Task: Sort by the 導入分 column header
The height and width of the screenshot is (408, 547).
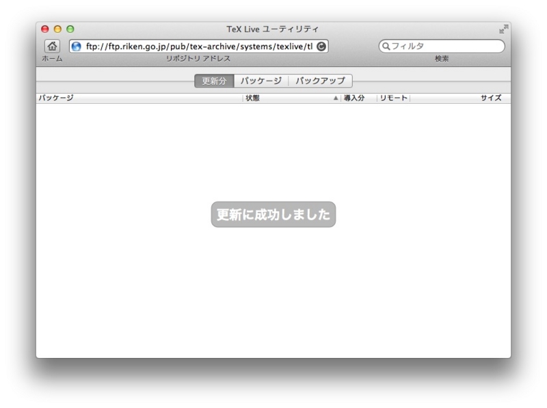Action: point(355,98)
